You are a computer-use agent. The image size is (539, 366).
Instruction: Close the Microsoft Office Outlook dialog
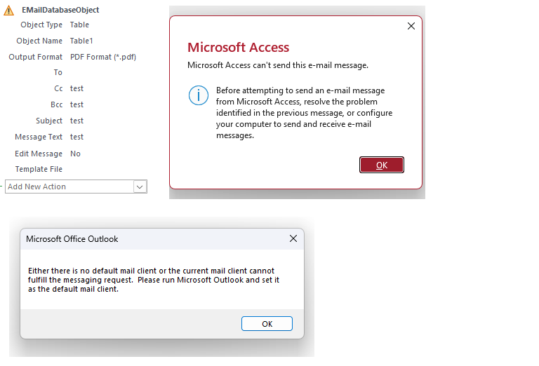click(293, 238)
